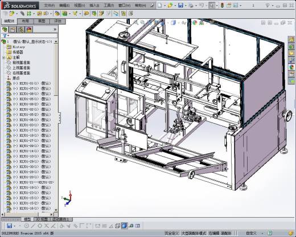
Task: Click the Print icon in top toolbar
Action: coord(191,5)
